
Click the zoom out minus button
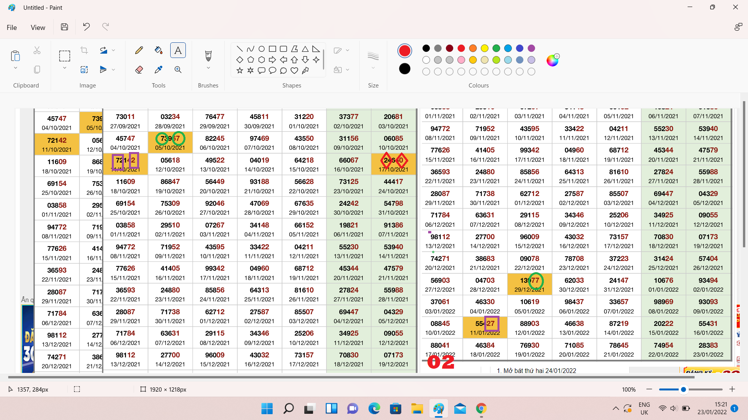[649, 389]
